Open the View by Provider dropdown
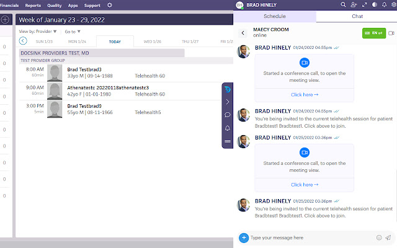The width and height of the screenshot is (397, 248). [38, 31]
